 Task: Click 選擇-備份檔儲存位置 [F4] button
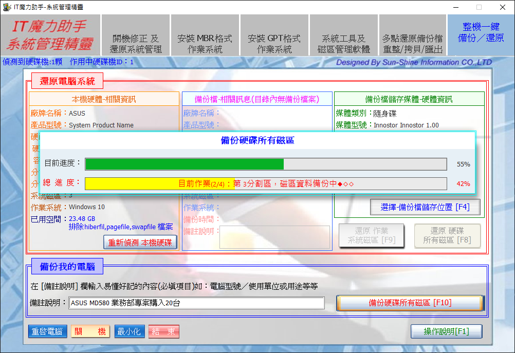(x=425, y=207)
